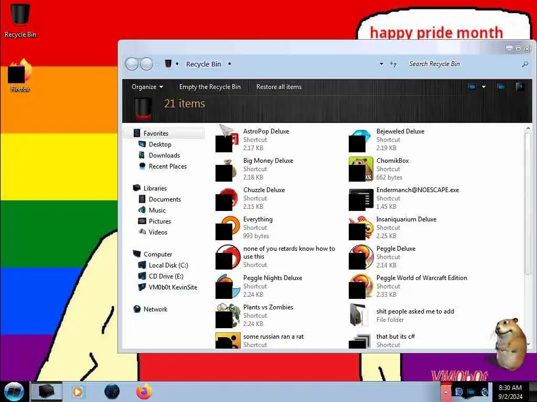This screenshot has width=537, height=402.
Task: Click the Recycle Bin breadcrumb in address bar
Action: pos(203,64)
